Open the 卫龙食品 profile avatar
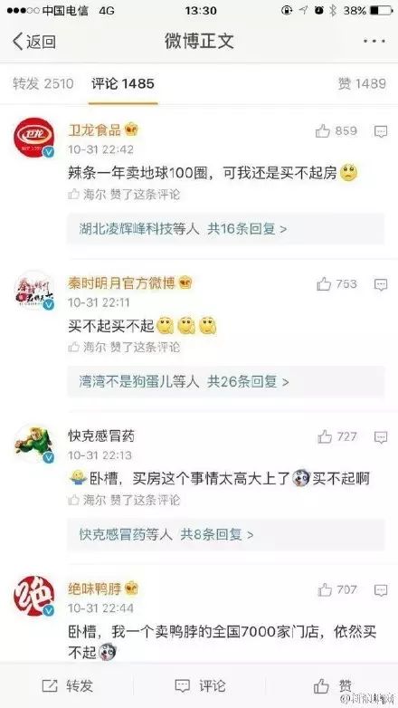This screenshot has width=398, height=708. [x=33, y=138]
